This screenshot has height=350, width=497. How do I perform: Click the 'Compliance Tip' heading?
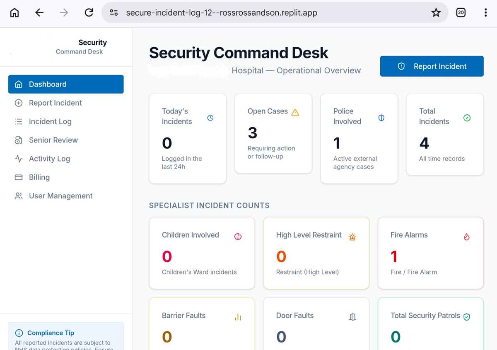pos(51,333)
